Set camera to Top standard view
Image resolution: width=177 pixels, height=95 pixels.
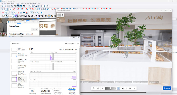34,6
